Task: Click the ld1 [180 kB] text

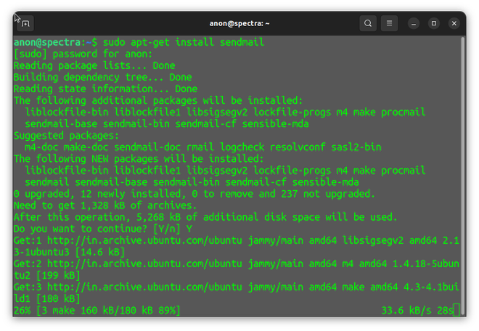Action: (47, 298)
